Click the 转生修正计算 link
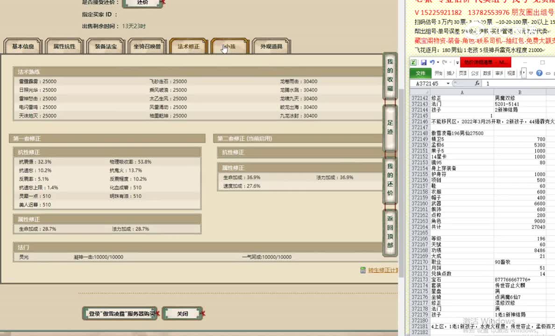Image resolution: width=555 pixels, height=336 pixels. click(381, 270)
